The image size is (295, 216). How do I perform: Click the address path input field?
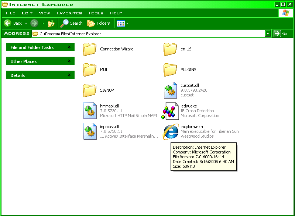coord(149,33)
